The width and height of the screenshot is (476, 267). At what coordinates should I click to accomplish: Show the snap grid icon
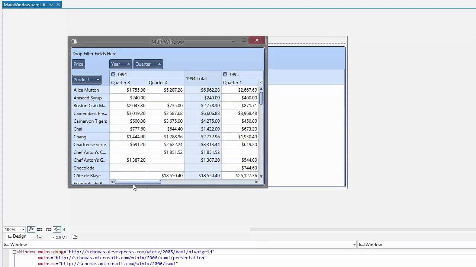tap(40, 230)
